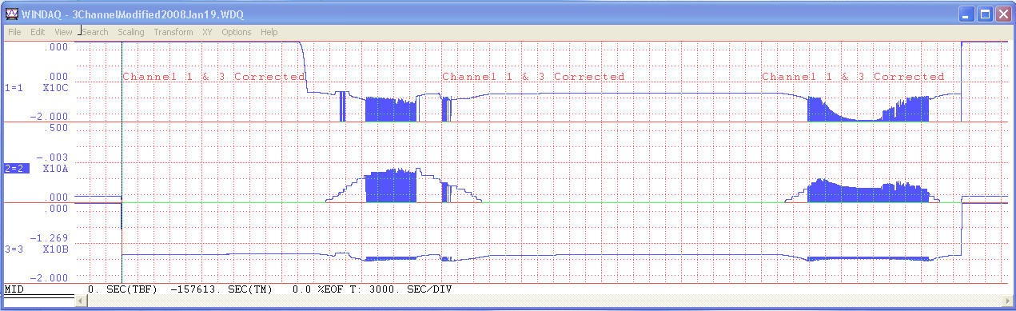Click the X10A compression label
1016x311 pixels.
click(55, 169)
